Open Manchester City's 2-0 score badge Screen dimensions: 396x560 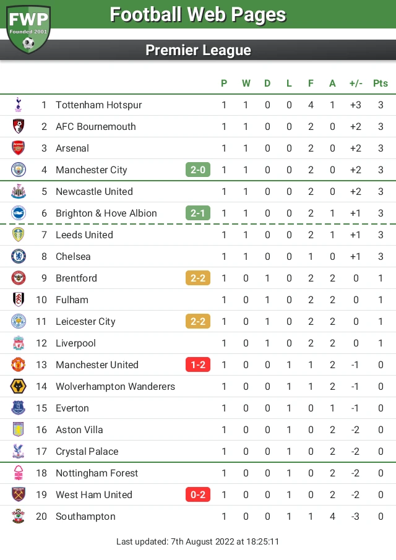(198, 170)
